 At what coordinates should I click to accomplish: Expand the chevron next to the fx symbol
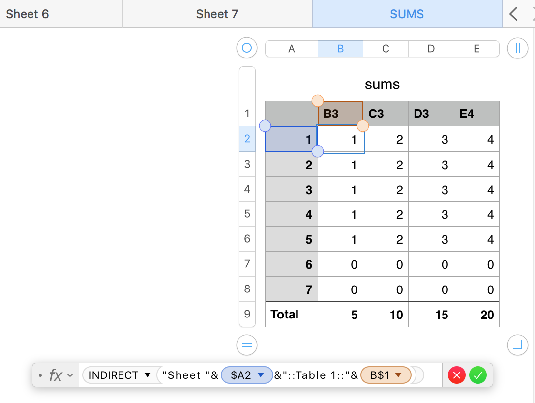click(x=70, y=376)
